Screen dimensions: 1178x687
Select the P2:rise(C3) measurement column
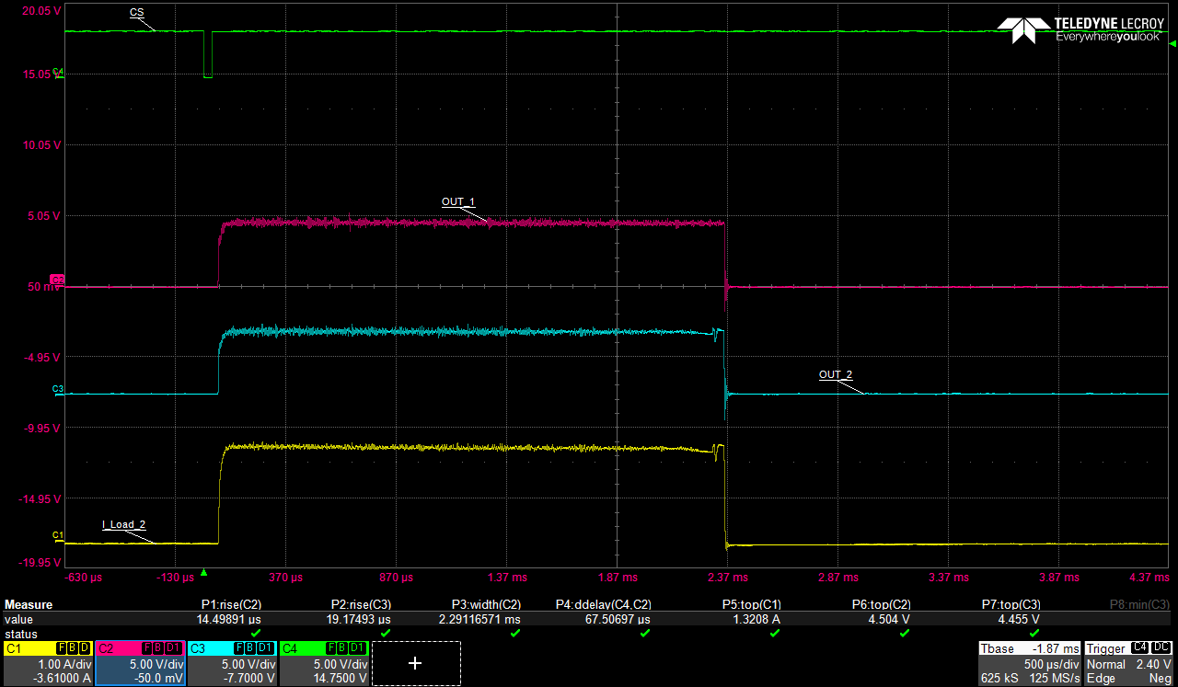click(363, 605)
